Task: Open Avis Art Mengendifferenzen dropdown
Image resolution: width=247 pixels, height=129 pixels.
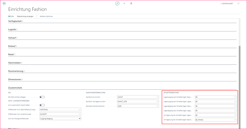Action: pos(79,119)
